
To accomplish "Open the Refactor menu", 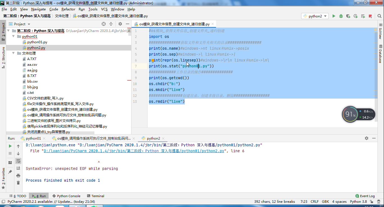I will [x=68, y=9].
